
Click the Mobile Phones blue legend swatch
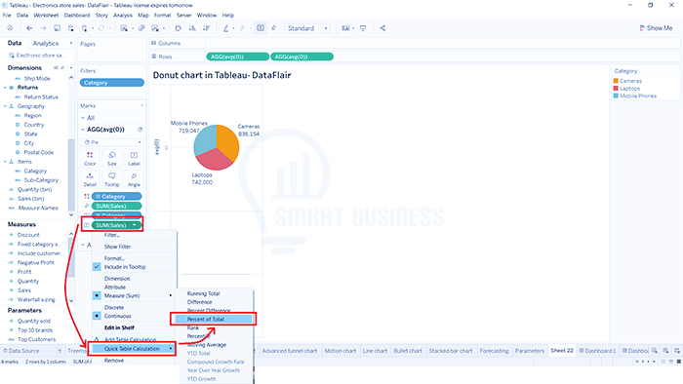[616, 96]
